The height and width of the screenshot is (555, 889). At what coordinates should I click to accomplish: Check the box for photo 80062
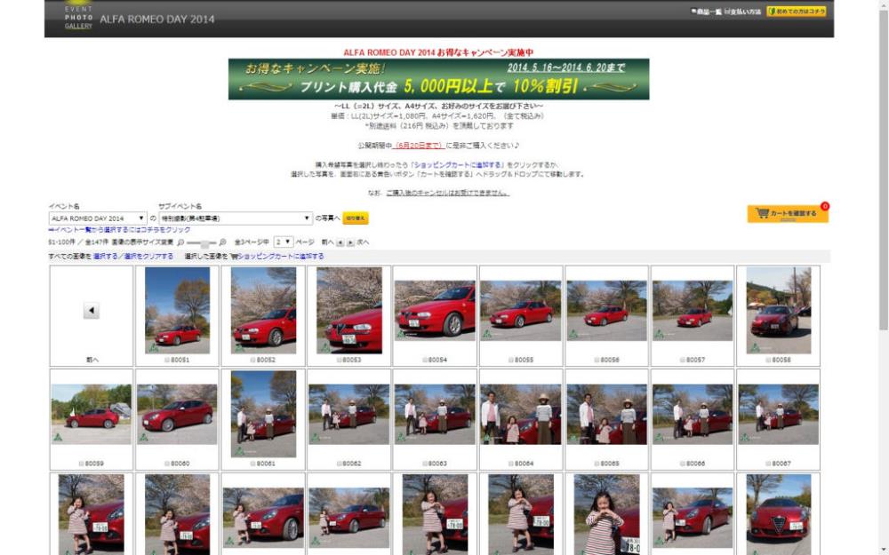coord(339,464)
